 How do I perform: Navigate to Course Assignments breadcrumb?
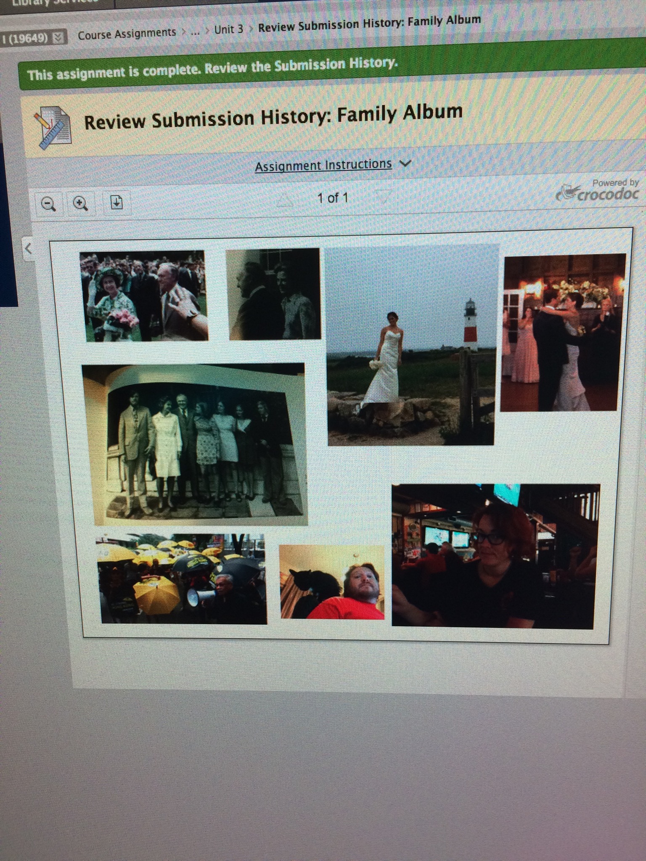point(127,34)
